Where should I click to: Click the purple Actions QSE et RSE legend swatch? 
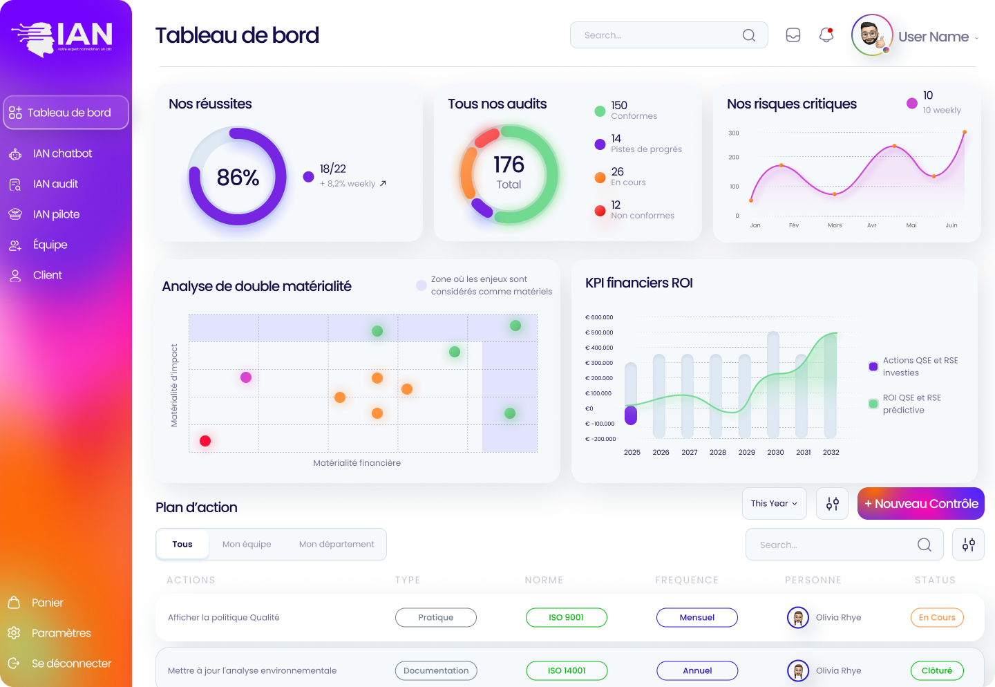click(x=873, y=366)
